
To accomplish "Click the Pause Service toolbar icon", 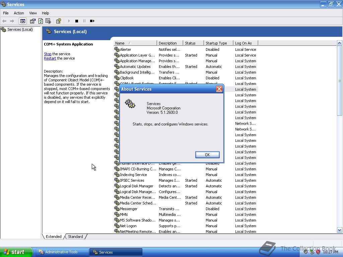I will 84,21.
